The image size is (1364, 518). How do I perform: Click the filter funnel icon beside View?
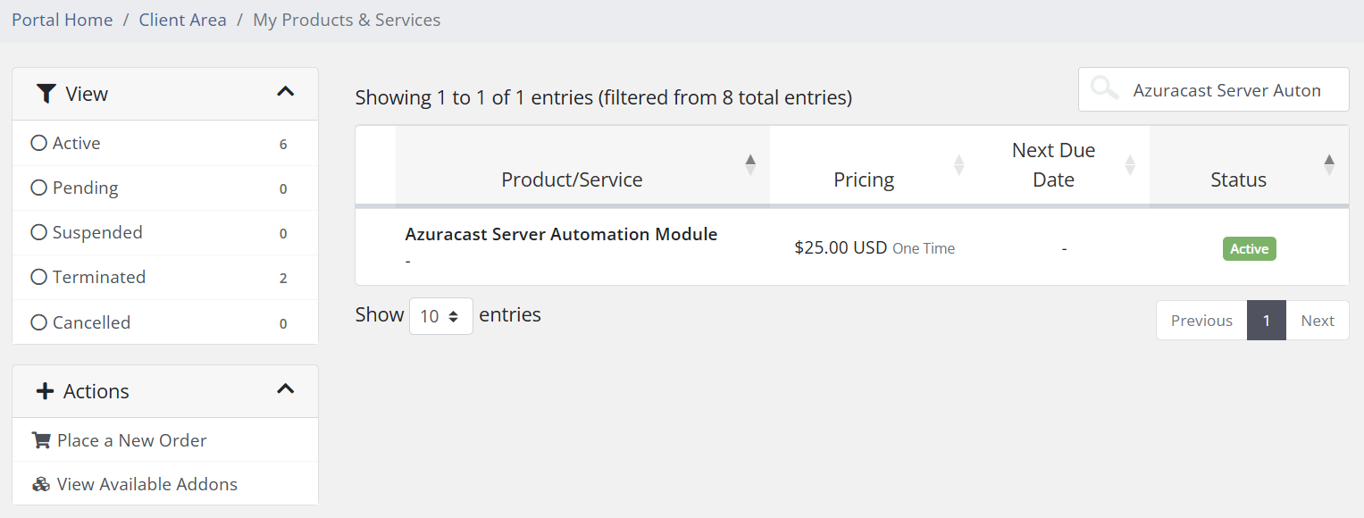click(x=46, y=94)
